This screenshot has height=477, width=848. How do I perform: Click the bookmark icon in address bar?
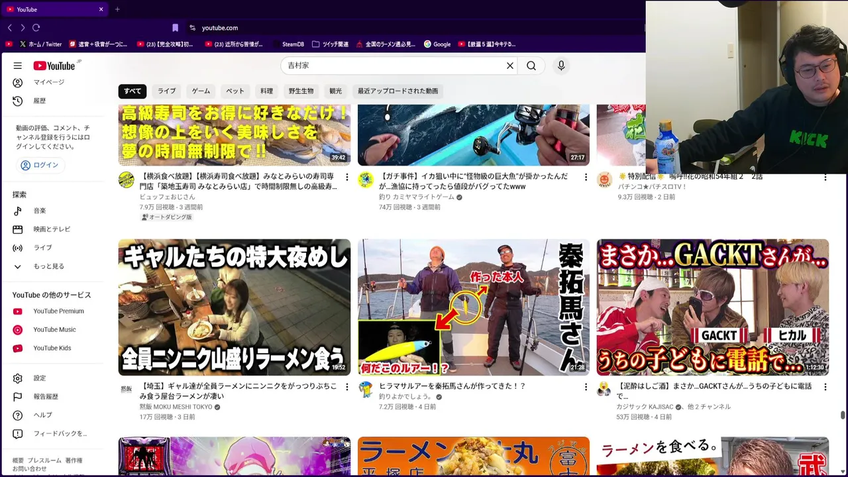pos(175,28)
